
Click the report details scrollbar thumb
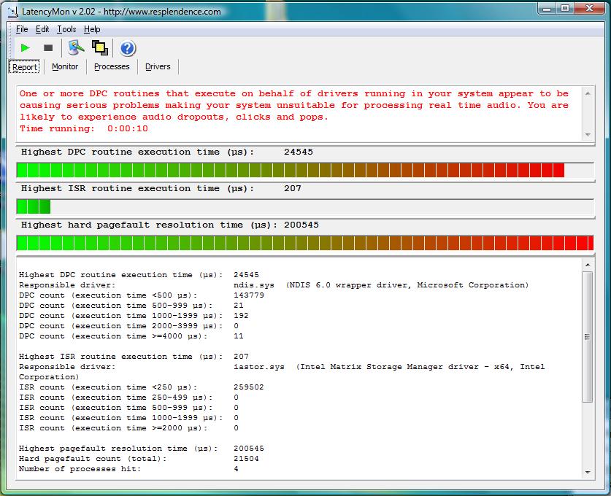(x=588, y=337)
